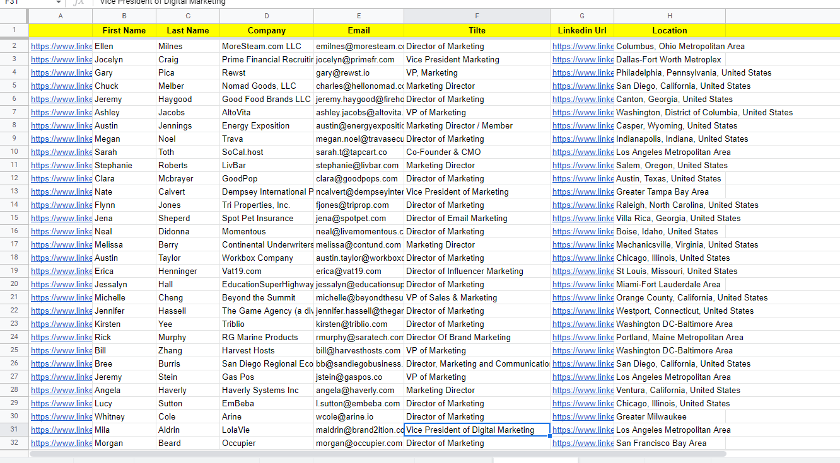
Task: Click the horizontal scrollbar below the sheet
Action: (378, 454)
